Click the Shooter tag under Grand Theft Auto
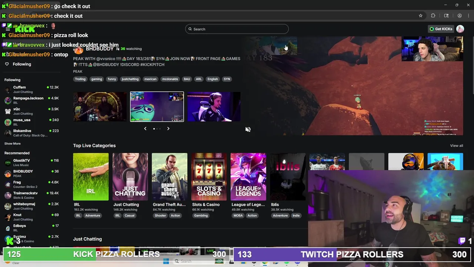Image resolution: width=474 pixels, height=267 pixels. 160,215
